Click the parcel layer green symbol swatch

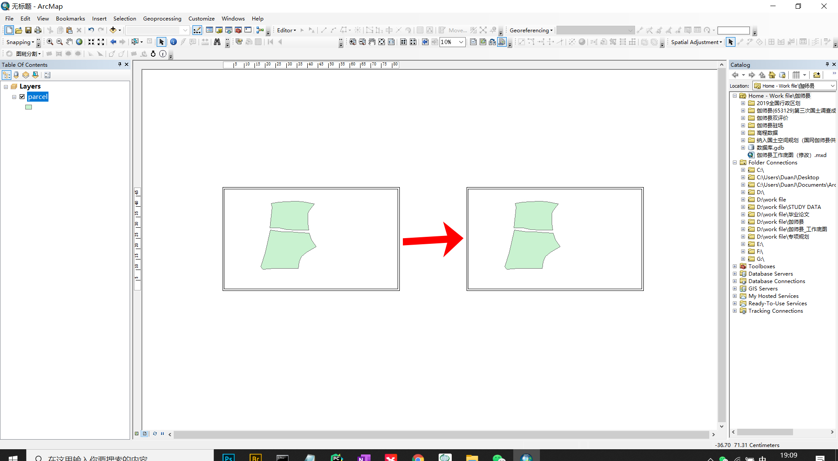coord(29,107)
